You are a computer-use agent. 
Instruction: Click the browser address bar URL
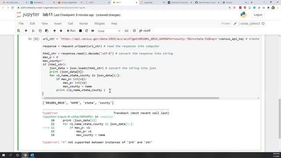[53, 8]
